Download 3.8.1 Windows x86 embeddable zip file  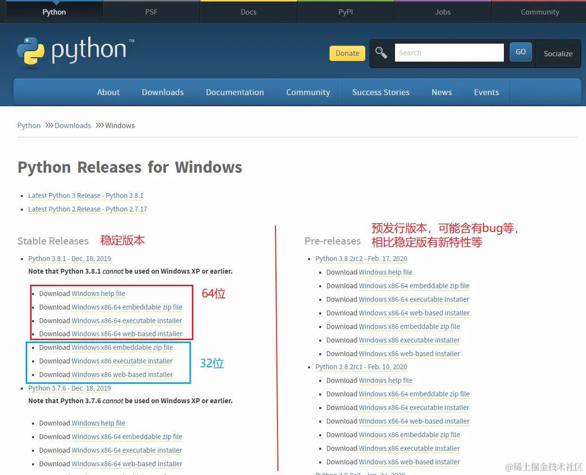tap(122, 347)
